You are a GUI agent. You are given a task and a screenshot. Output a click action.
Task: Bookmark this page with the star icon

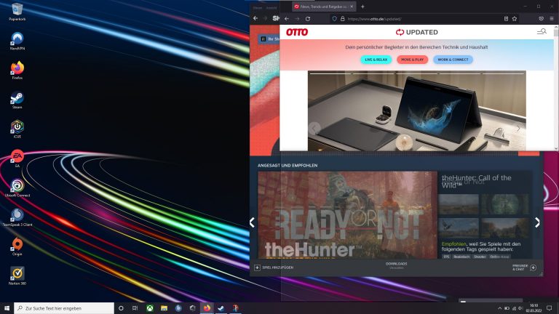click(x=515, y=18)
